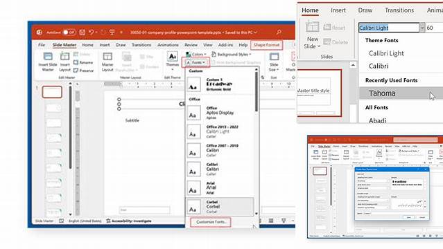Open the Master Layout icon
This screenshot has width=443, height=249.
(x=107, y=57)
